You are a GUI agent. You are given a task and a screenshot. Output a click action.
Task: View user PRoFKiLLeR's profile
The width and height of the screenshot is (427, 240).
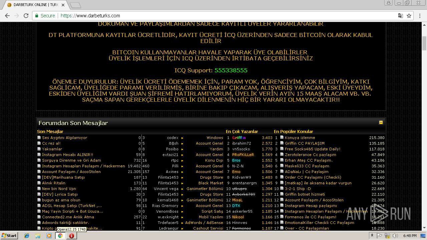coord(243,155)
